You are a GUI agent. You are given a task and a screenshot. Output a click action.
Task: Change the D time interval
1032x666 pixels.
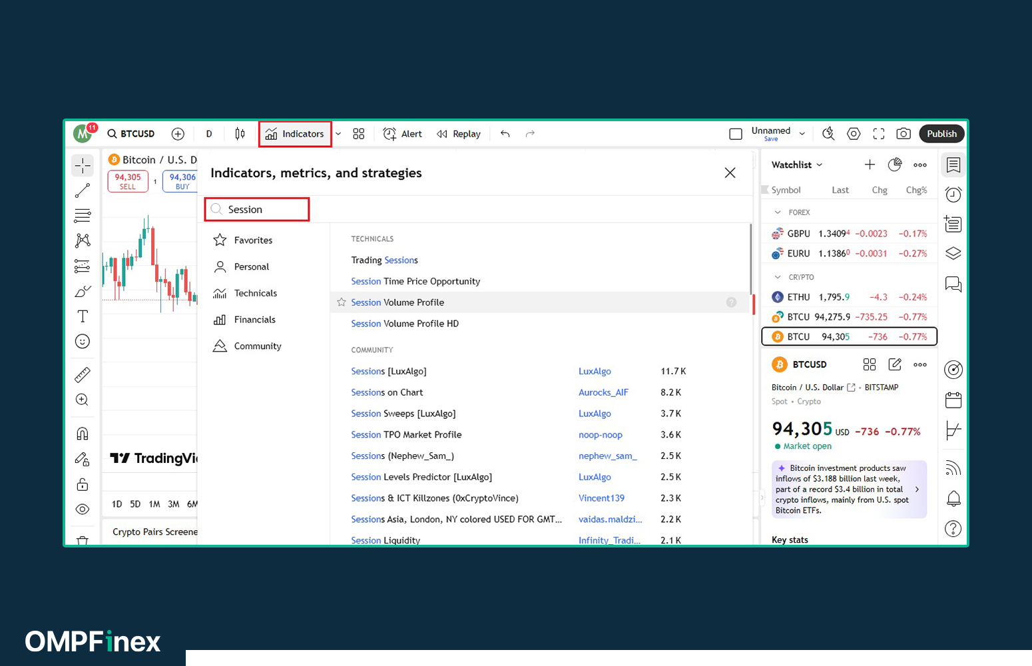[209, 134]
